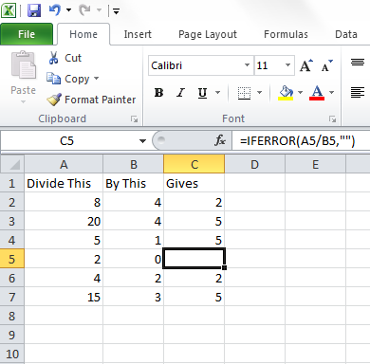The image size is (370, 364).
Task: Click the Excel application icon
Action: pos(9,10)
